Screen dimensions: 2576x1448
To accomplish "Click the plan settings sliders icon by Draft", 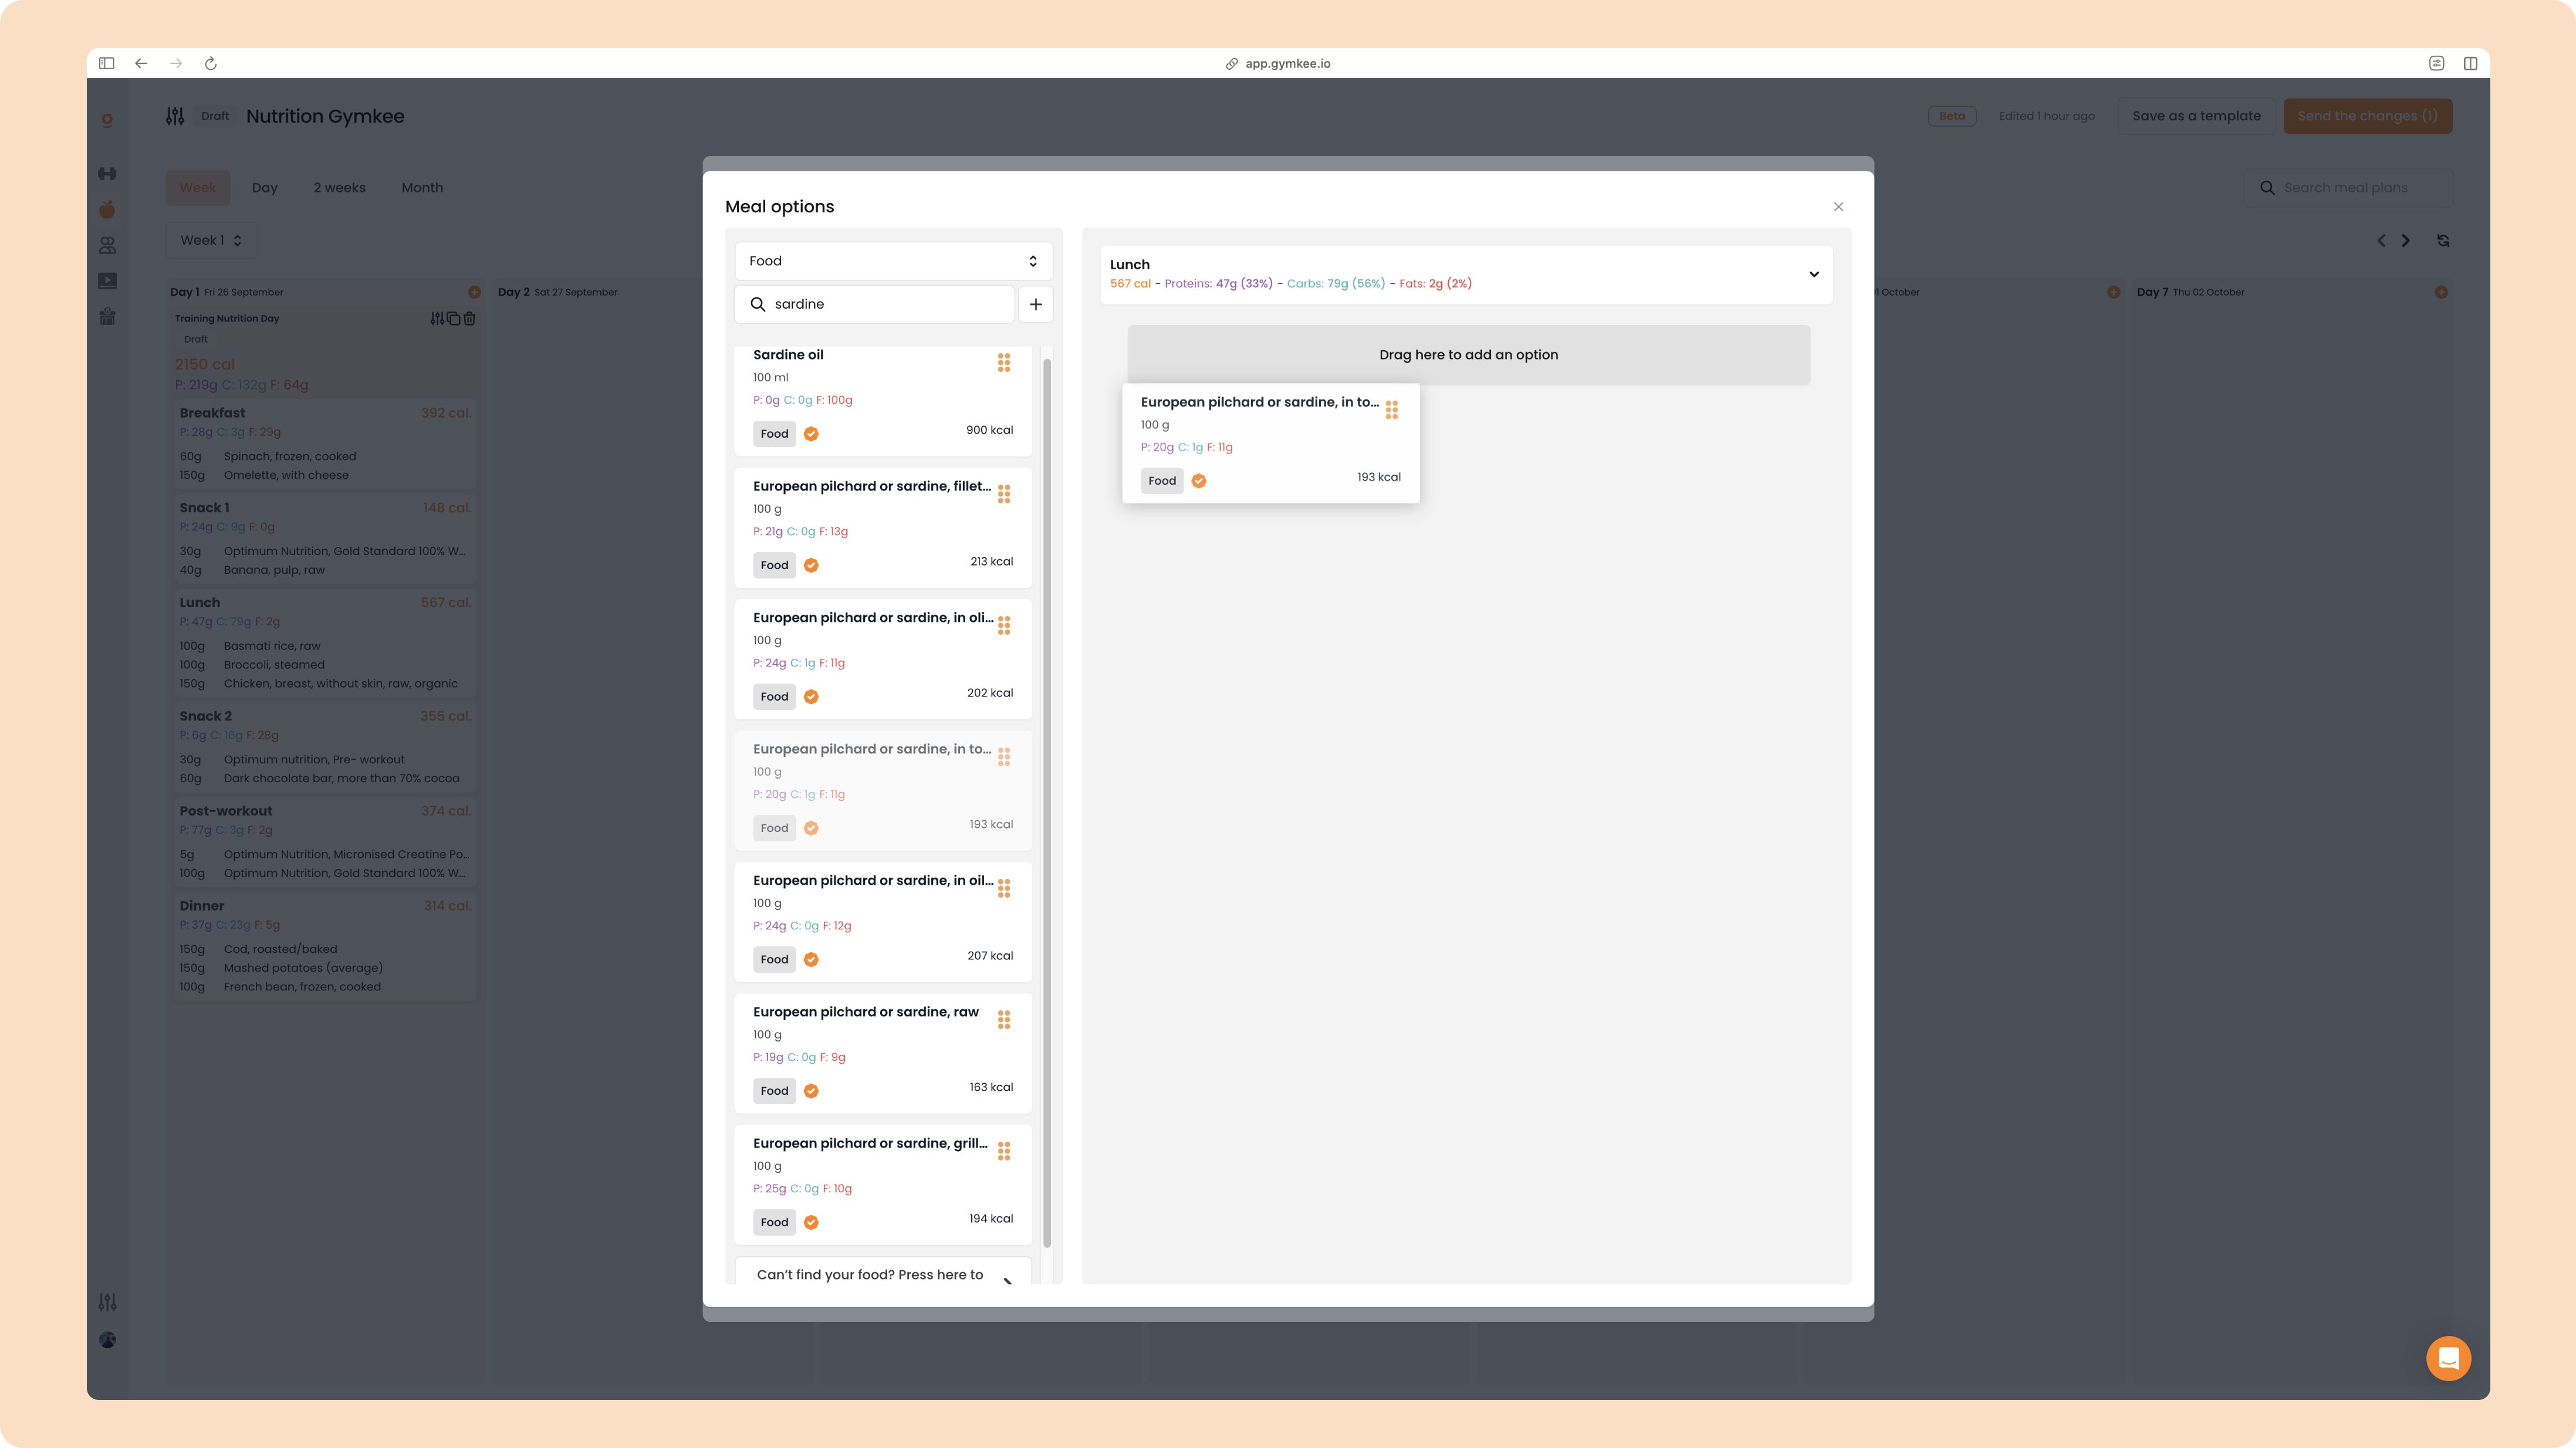I will tap(175, 116).
